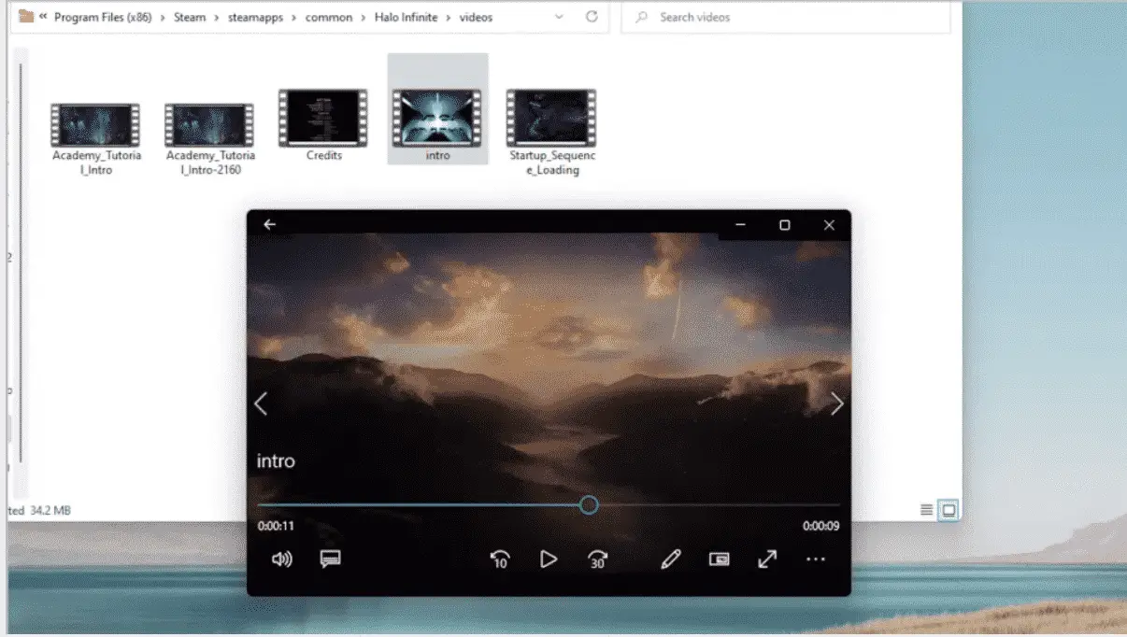
Task: Click the steamapps breadcrumb
Action: click(x=256, y=17)
